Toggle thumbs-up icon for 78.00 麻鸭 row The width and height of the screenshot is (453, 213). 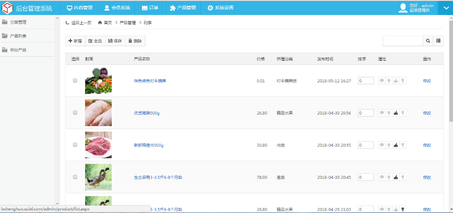pyautogui.click(x=396, y=177)
